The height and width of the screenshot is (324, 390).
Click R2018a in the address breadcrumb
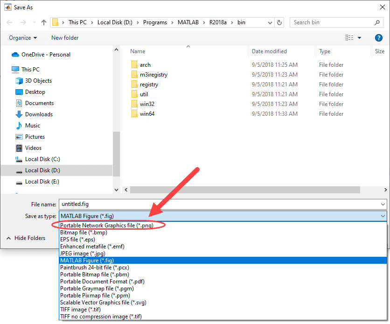click(x=218, y=22)
